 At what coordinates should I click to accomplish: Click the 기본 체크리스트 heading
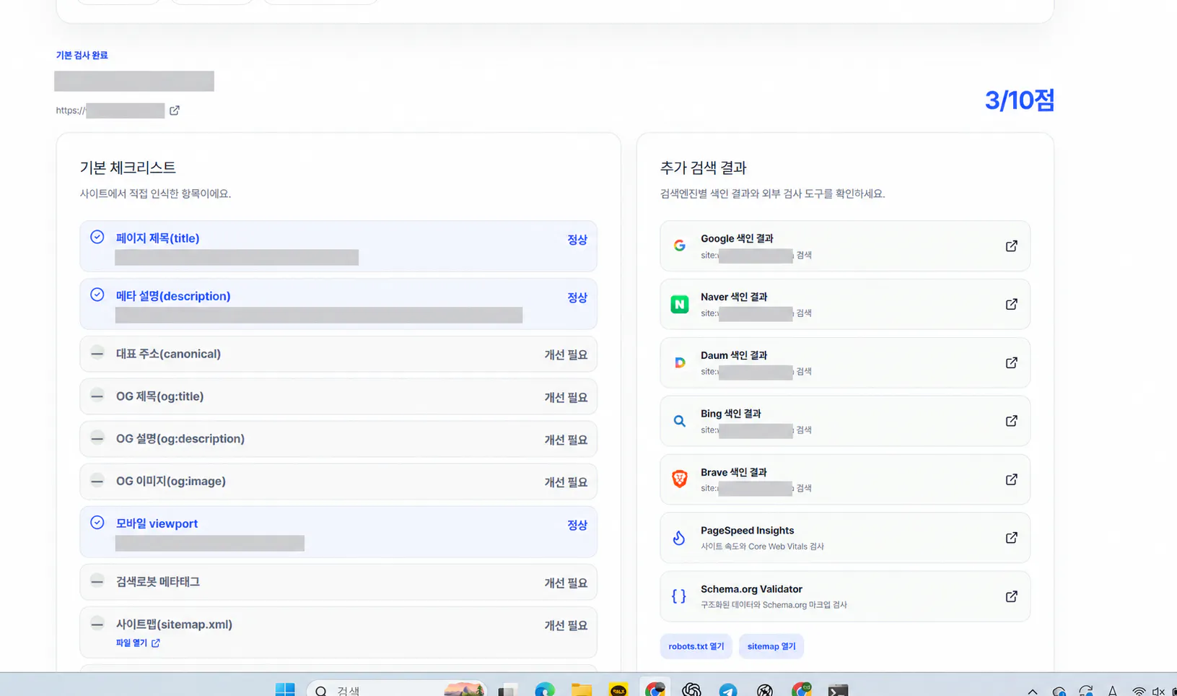[128, 168]
